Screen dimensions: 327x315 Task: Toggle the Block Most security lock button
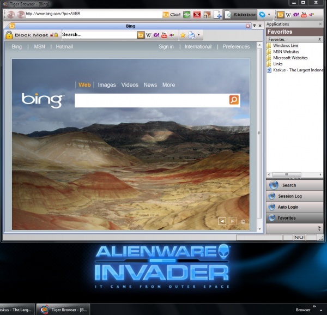point(27,35)
